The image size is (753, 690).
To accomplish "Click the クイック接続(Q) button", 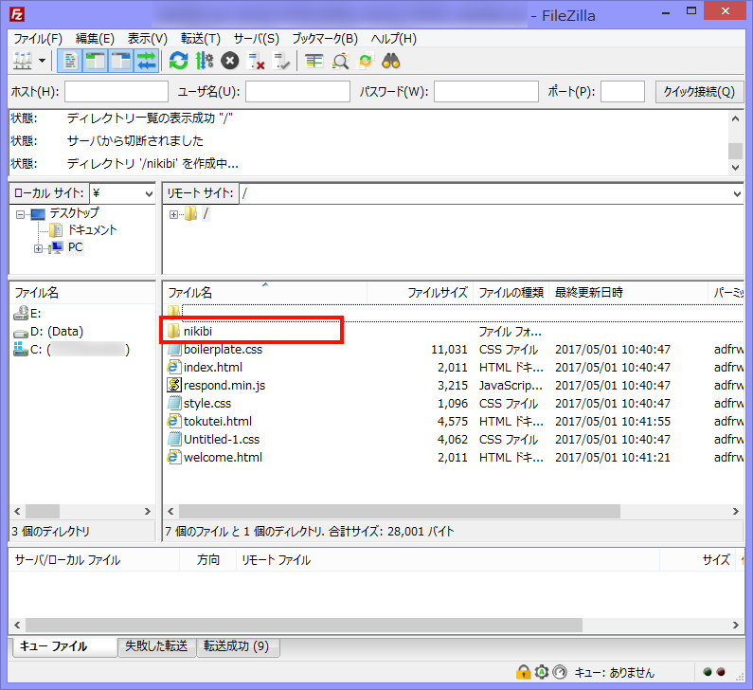I will coord(699,91).
